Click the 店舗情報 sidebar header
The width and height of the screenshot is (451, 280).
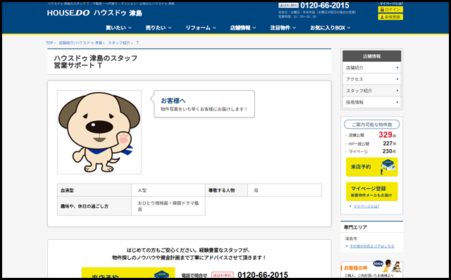pyautogui.click(x=371, y=56)
